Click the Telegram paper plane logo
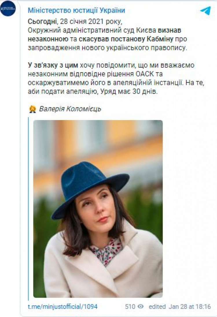 tap(205, 10)
